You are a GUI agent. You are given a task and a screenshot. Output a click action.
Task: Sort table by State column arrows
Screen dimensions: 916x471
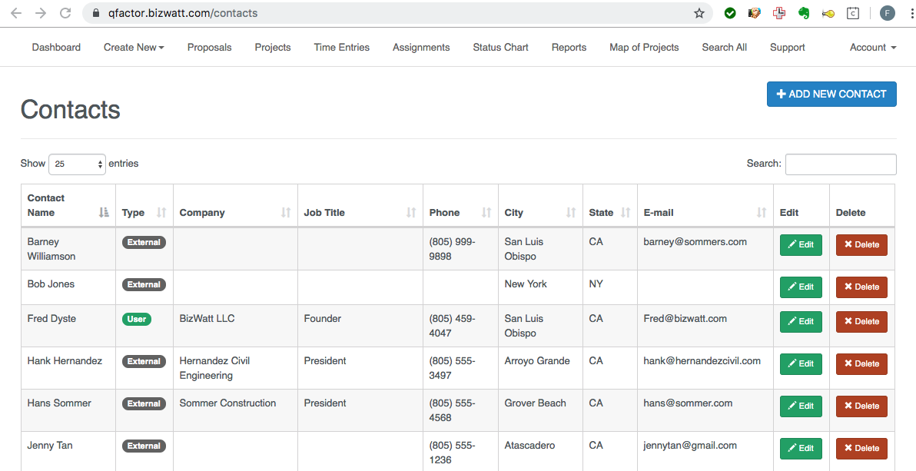(x=626, y=213)
